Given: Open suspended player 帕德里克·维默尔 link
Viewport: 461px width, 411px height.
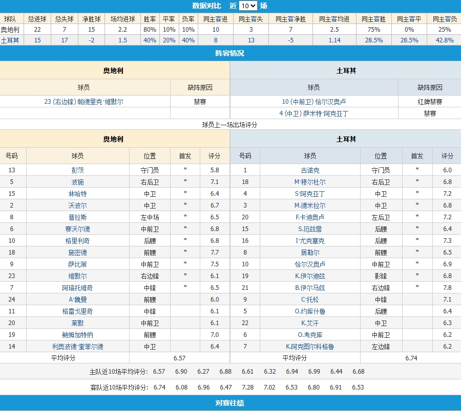Looking at the screenshot, I should pyautogui.click(x=84, y=102).
